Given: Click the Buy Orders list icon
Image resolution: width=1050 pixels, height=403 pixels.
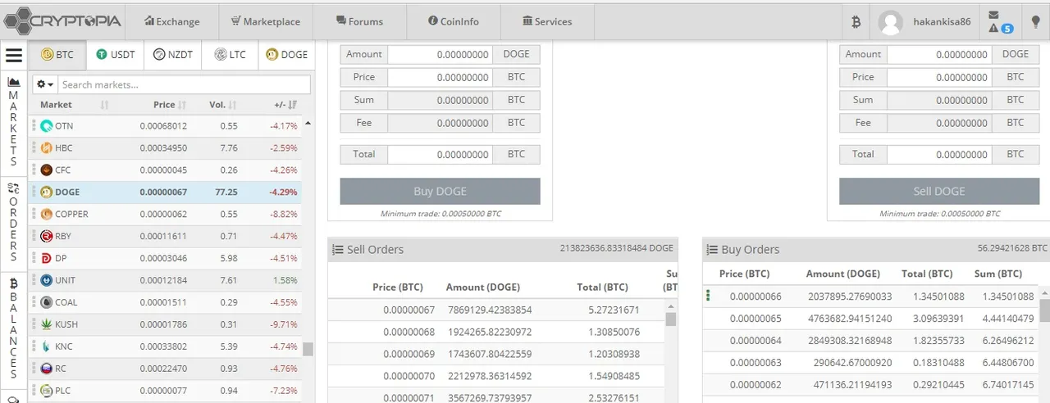Looking at the screenshot, I should point(711,250).
